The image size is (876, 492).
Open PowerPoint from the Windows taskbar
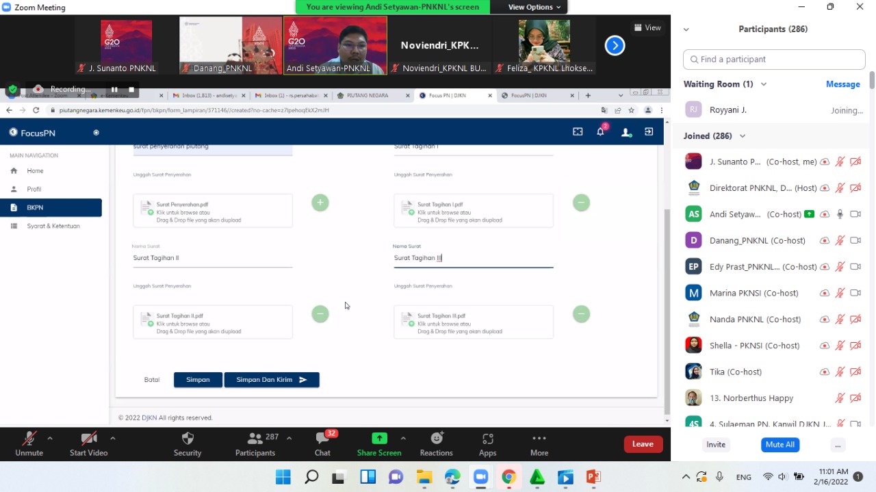click(593, 477)
